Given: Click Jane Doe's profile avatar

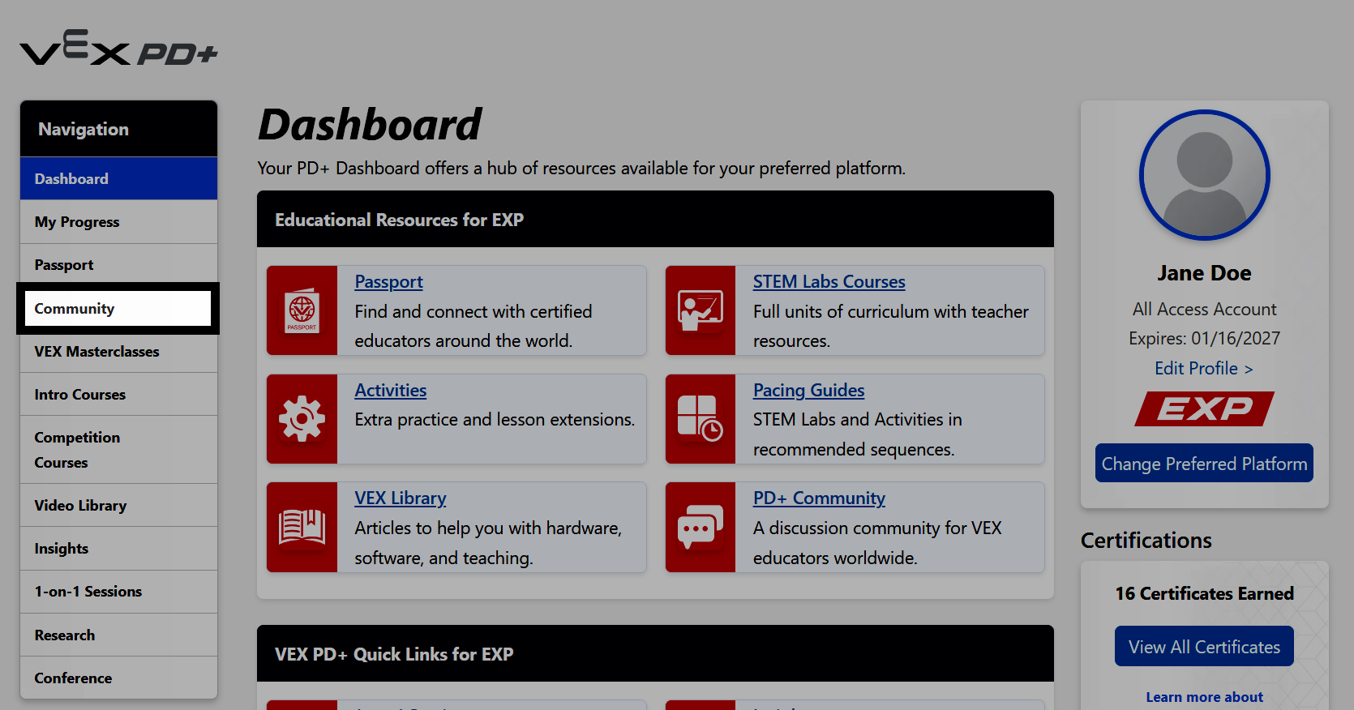Looking at the screenshot, I should click(x=1205, y=175).
